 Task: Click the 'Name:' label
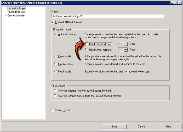[55, 12]
